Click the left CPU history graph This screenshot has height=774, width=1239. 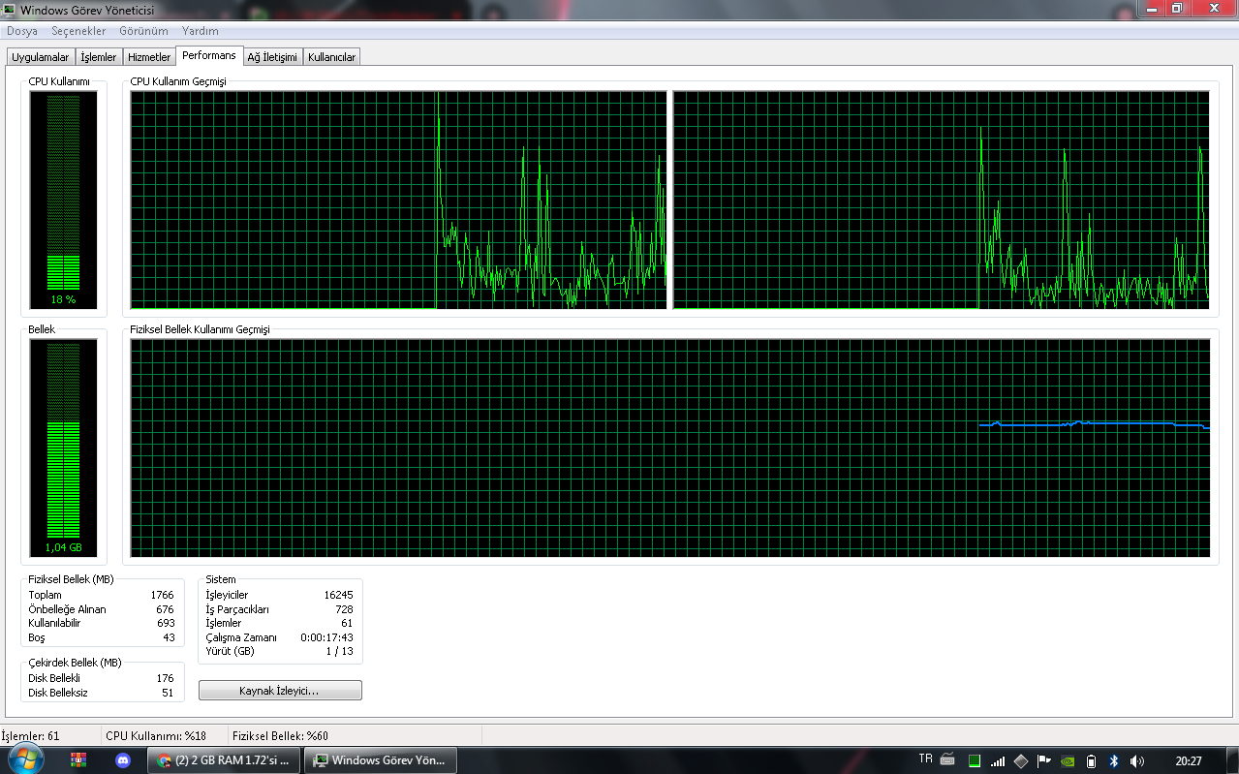[x=399, y=201]
